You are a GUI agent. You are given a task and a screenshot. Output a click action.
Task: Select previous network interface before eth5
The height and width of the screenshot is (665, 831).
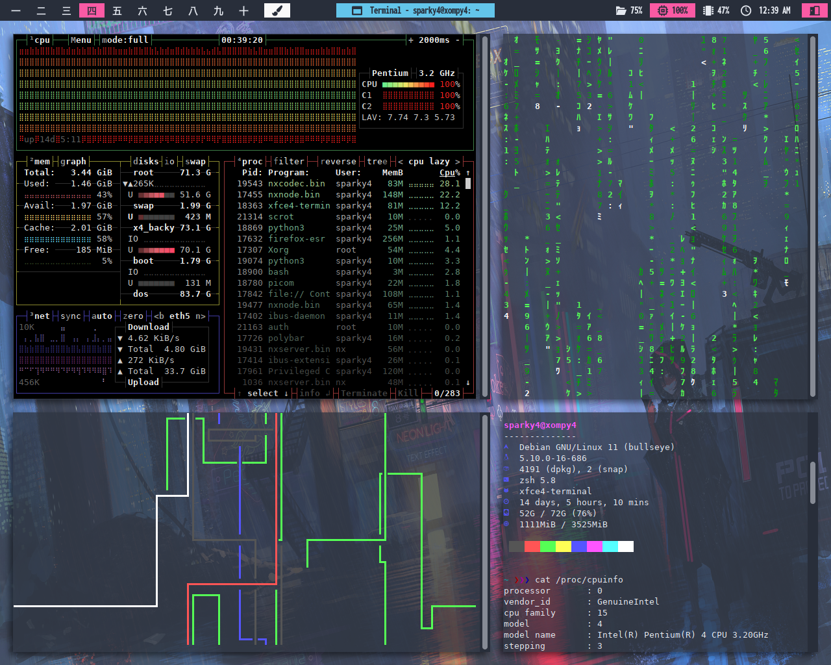tap(159, 316)
